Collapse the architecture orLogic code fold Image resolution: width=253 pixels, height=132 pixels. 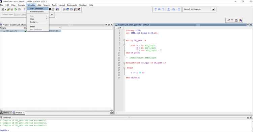tap(124, 62)
